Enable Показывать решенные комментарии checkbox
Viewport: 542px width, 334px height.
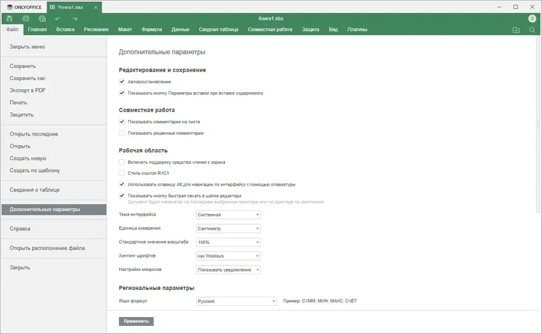click(122, 133)
